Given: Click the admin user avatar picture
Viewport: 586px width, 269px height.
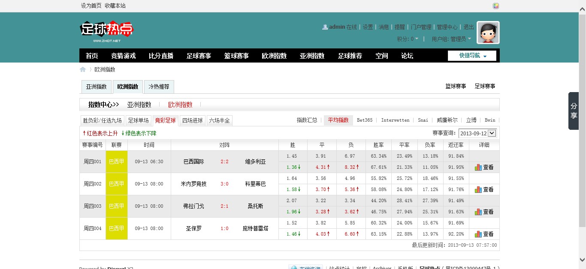Looking at the screenshot, I should click(x=488, y=33).
